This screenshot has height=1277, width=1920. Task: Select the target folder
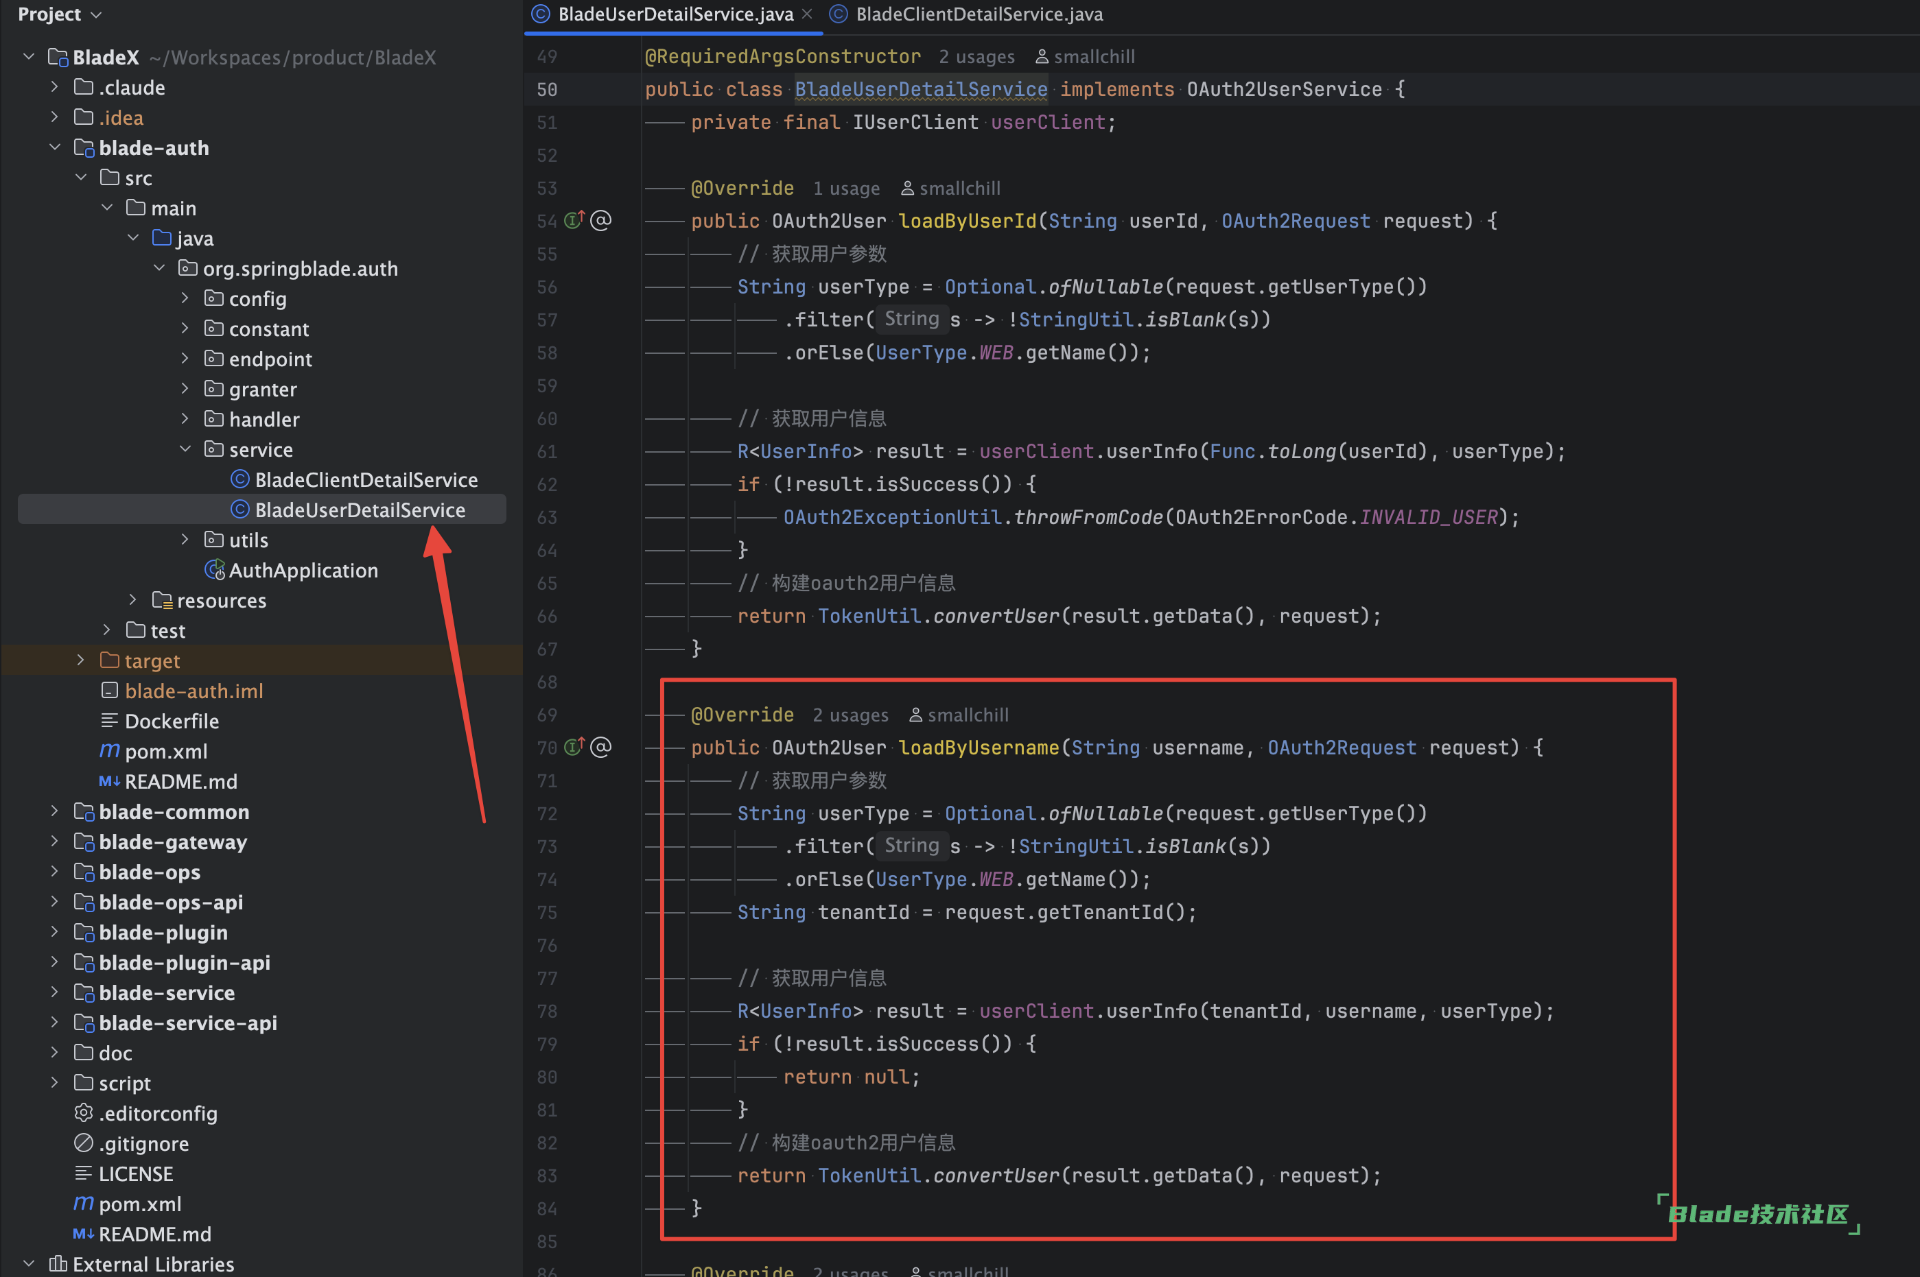pos(152,660)
